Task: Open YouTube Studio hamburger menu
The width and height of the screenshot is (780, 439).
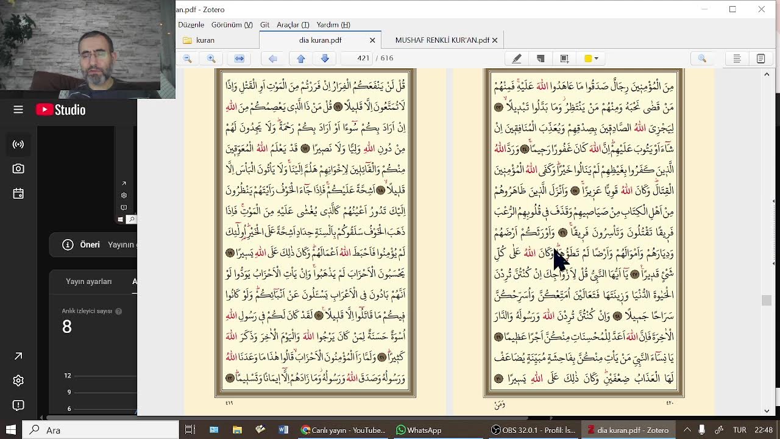Action: tap(18, 110)
